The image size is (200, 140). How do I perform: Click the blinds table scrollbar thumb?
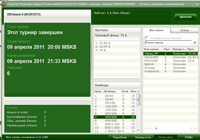pos(138,100)
